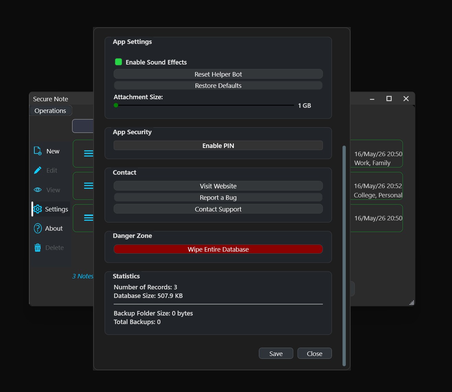This screenshot has height=392, width=452.
Task: Click Contact Support
Action: [x=218, y=209]
